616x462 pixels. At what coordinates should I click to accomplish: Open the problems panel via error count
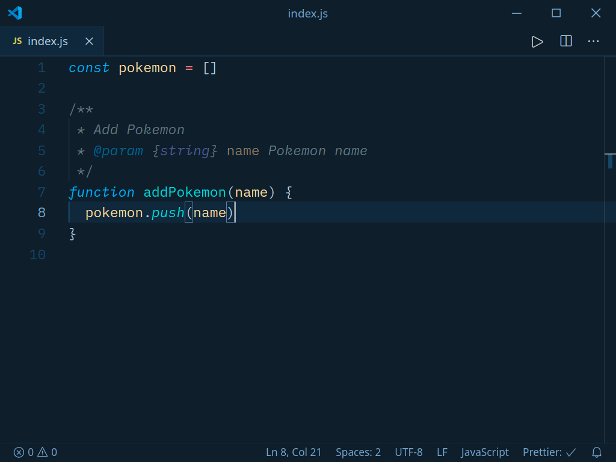click(23, 452)
